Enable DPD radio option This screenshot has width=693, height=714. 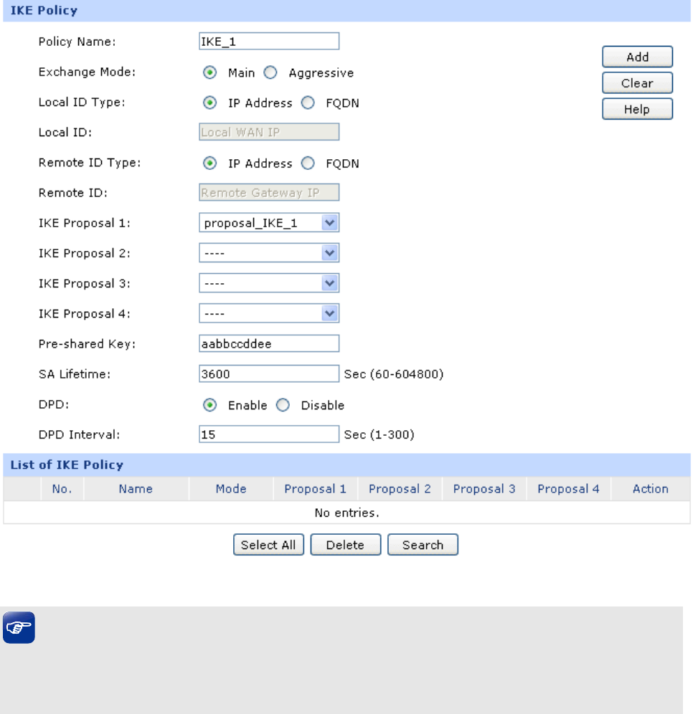[x=209, y=405]
